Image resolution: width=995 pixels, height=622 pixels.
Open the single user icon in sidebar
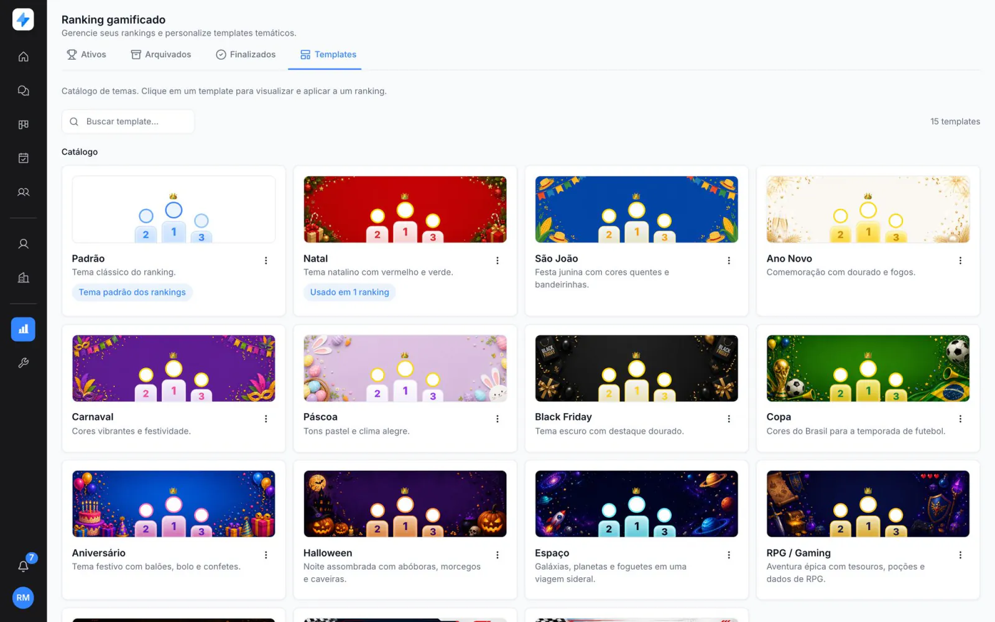point(23,244)
